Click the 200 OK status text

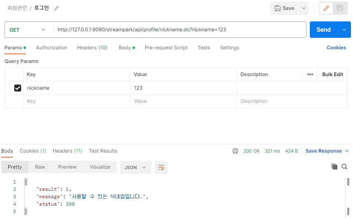click(x=251, y=151)
